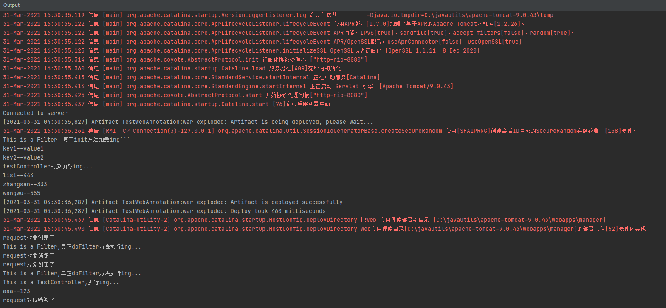
Task: Click the 'key1--value1' output line
Action: pyautogui.click(x=23, y=148)
